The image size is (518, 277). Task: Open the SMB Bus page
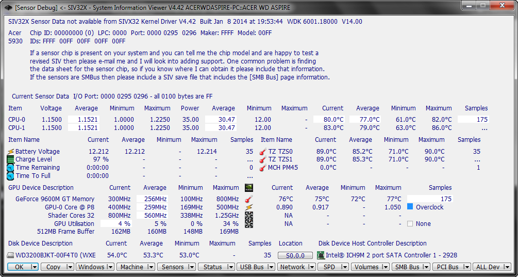coord(407,267)
